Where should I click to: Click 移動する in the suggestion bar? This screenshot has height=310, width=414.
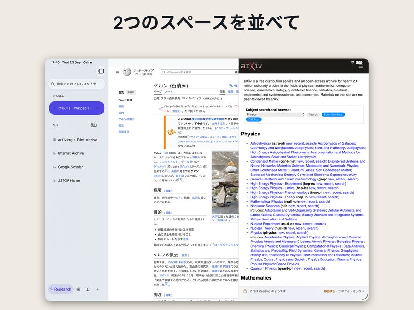329,291
